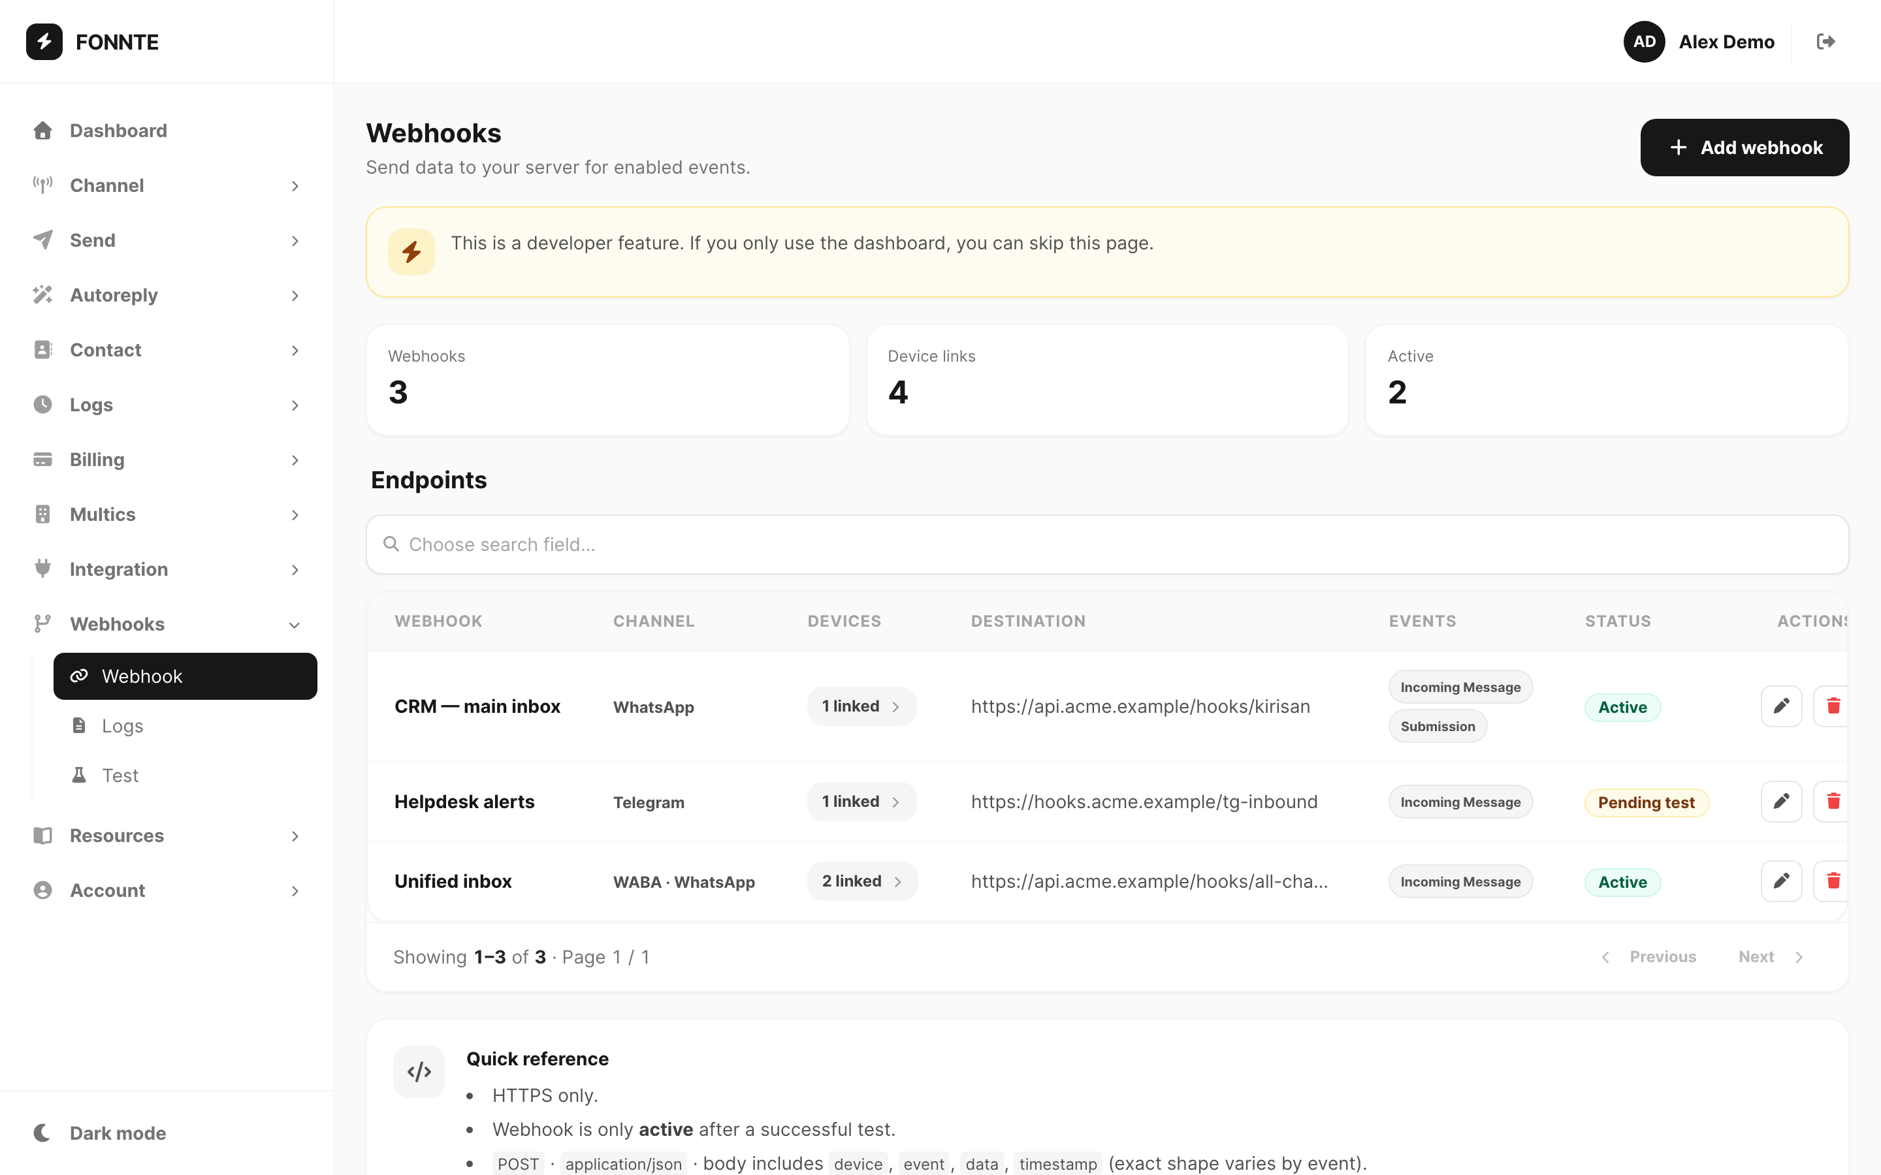Screen dimensions: 1881x1175
Task: Expand the Channel menu chevron
Action: tap(295, 186)
